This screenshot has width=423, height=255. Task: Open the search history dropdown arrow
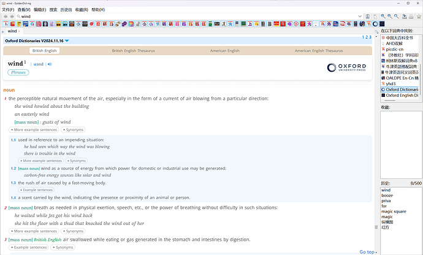pos(360,17)
